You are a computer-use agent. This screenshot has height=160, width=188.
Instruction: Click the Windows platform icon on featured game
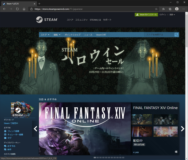pyautogui.click(x=176, y=152)
